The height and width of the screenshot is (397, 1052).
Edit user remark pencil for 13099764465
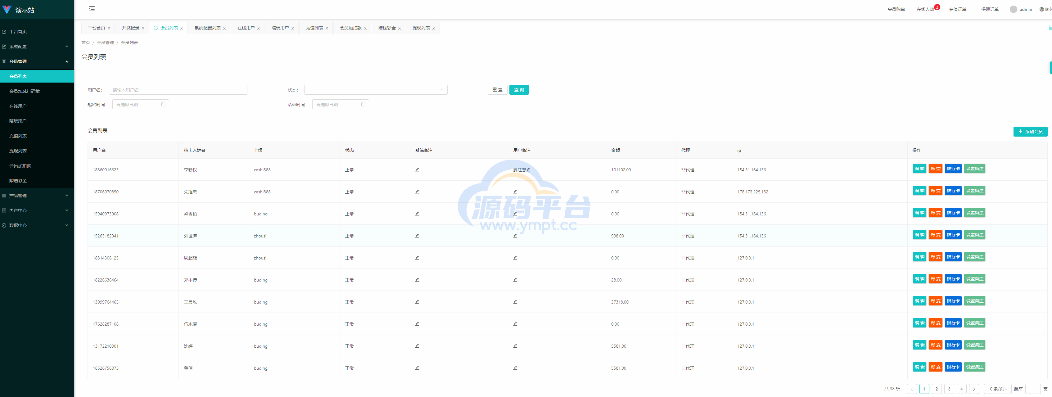[x=515, y=302]
